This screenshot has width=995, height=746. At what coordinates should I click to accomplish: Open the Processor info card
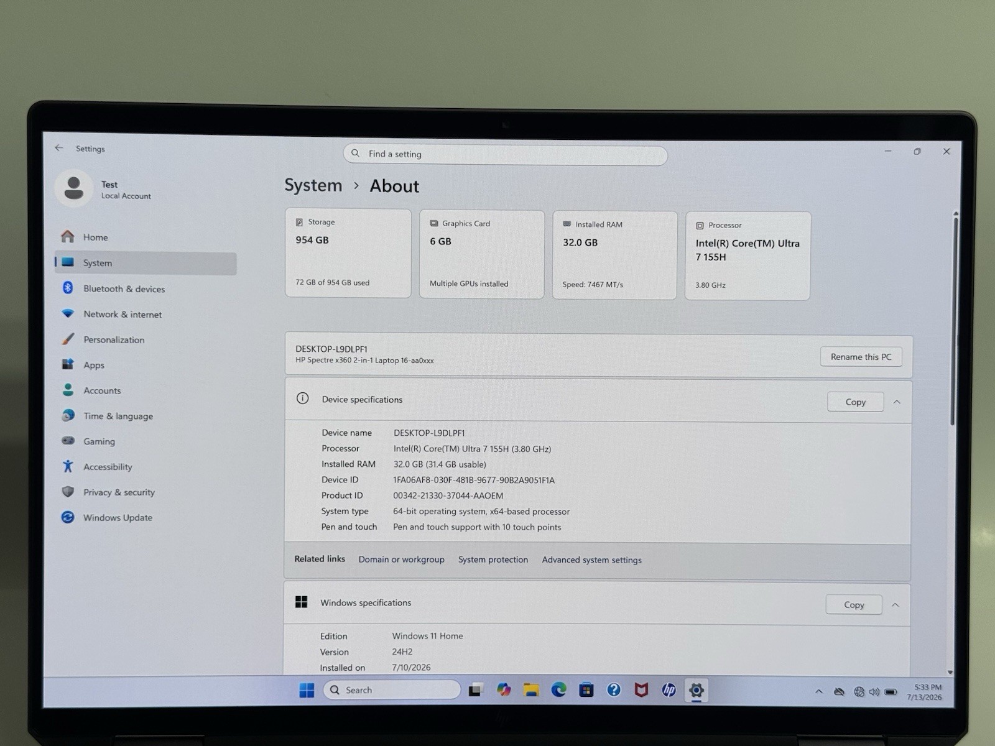747,256
